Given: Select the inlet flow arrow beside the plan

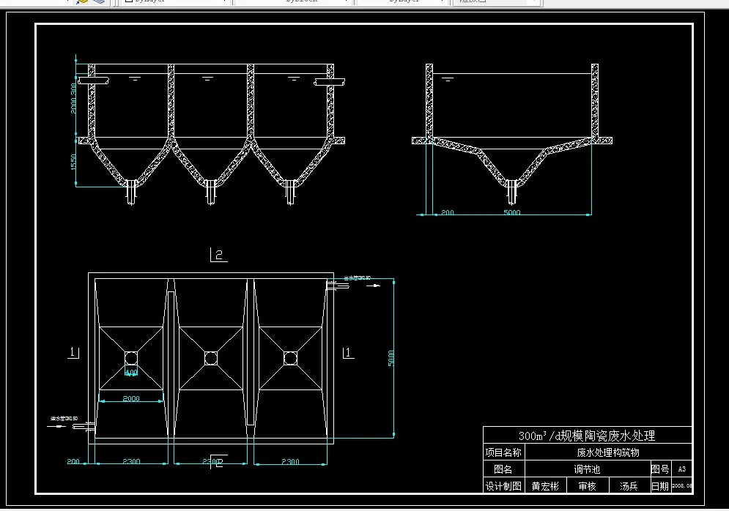Looking at the screenshot, I should (56, 426).
